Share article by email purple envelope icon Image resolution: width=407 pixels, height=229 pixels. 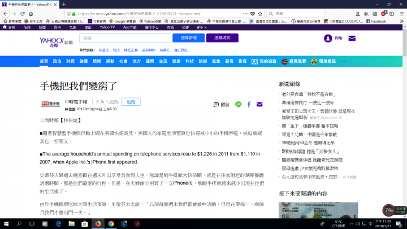pyautogui.click(x=259, y=105)
